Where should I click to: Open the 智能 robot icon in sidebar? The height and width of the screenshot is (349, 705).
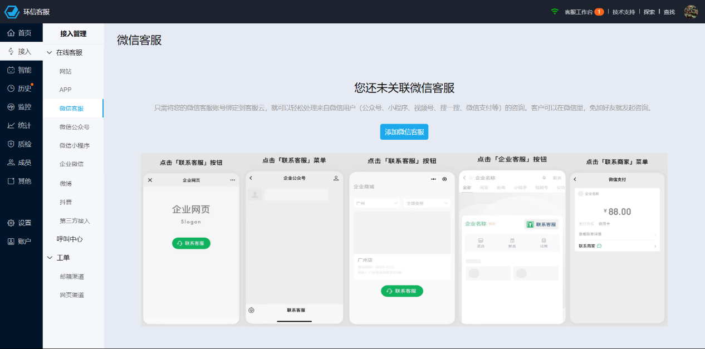(x=11, y=70)
